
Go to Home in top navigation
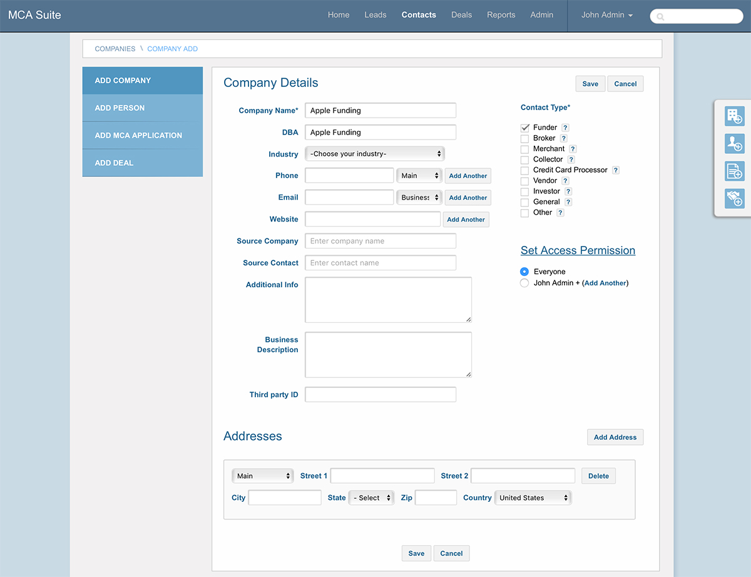339,15
